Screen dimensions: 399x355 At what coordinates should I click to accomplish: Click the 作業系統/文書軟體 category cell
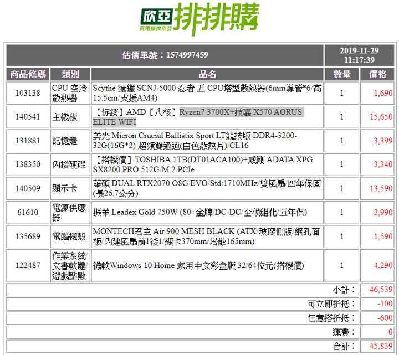[70, 265]
